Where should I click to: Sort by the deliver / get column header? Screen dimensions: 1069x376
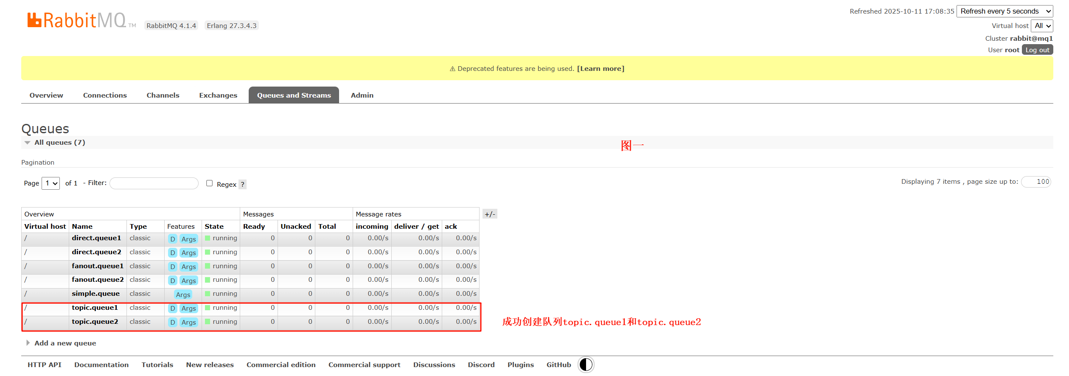coord(416,226)
